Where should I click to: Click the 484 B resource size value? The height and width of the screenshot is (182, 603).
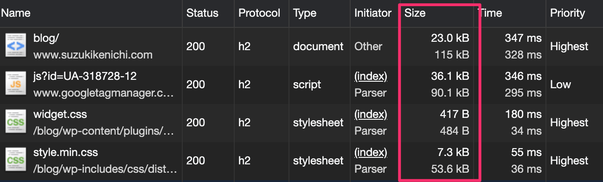[454, 131]
